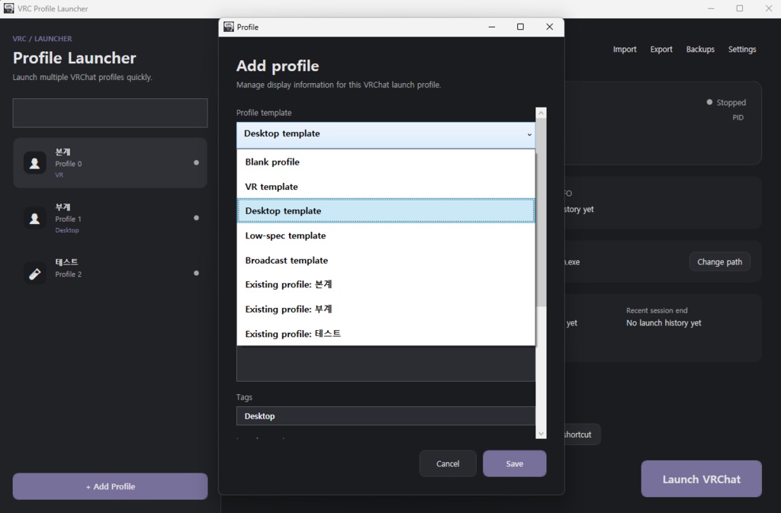Select Existing profile: 테스트 option
Screen dimensions: 781x513
pyautogui.click(x=385, y=333)
